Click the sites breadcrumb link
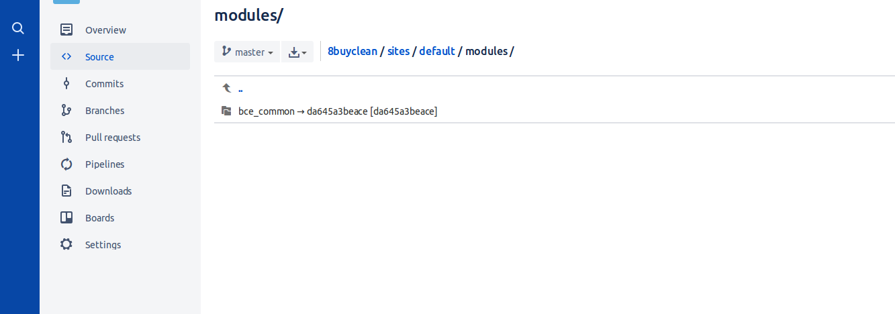The image size is (895, 314). click(x=398, y=51)
